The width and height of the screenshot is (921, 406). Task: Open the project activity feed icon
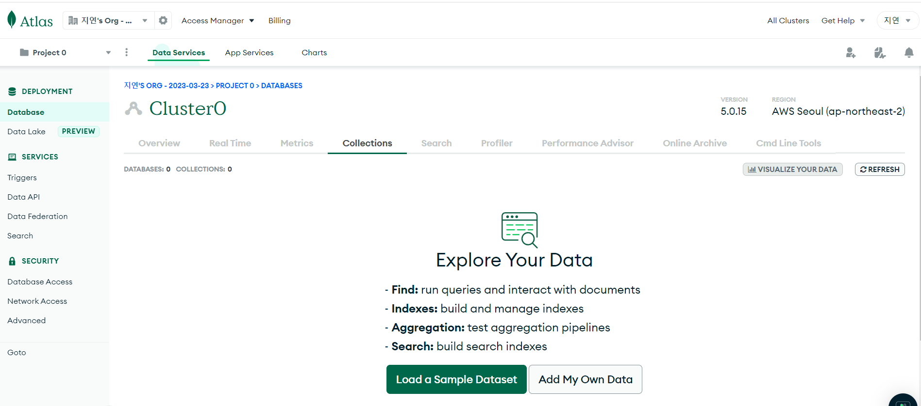click(x=880, y=52)
